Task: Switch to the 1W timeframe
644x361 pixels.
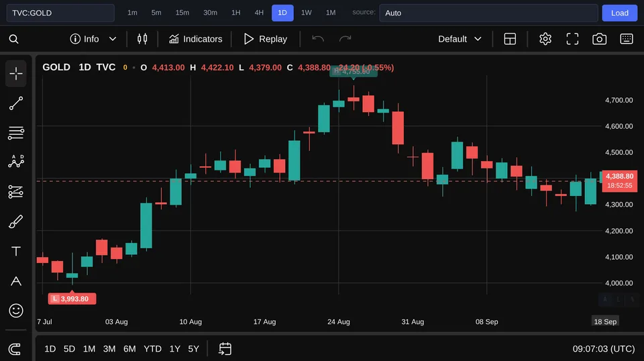Action: (307, 13)
